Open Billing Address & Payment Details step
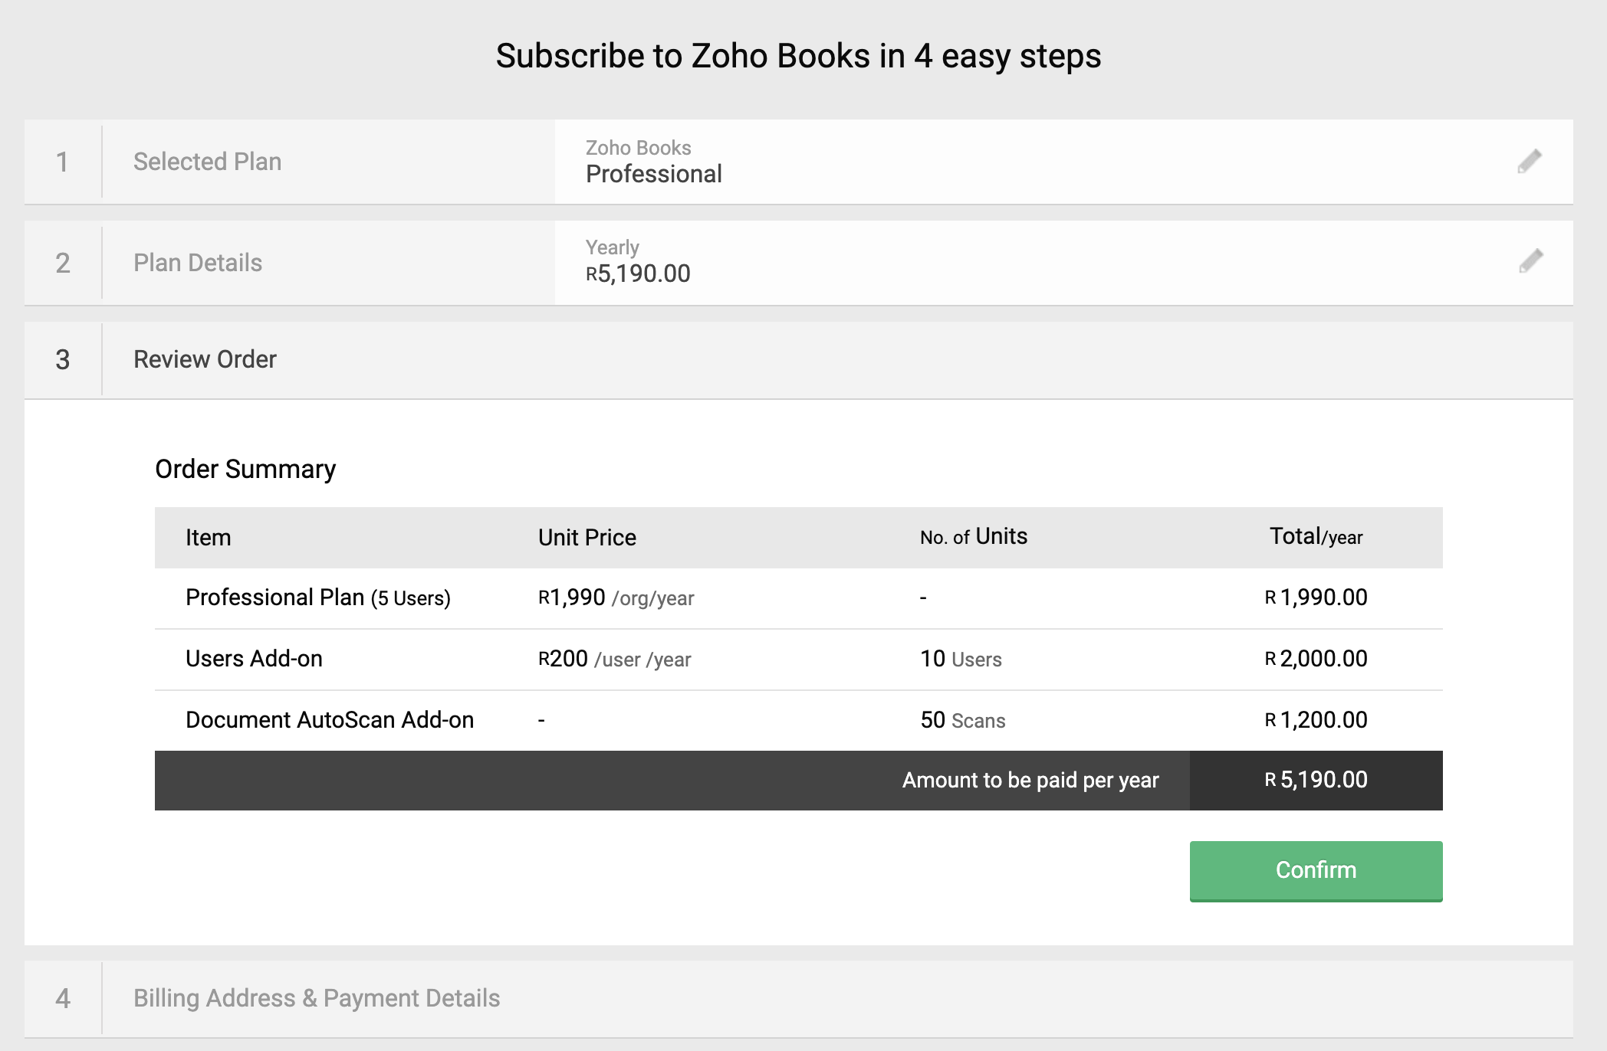 click(317, 998)
